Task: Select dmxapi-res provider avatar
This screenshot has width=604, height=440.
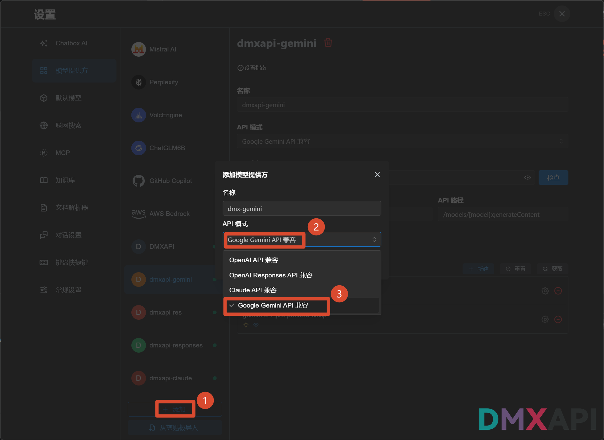Action: [x=139, y=312]
